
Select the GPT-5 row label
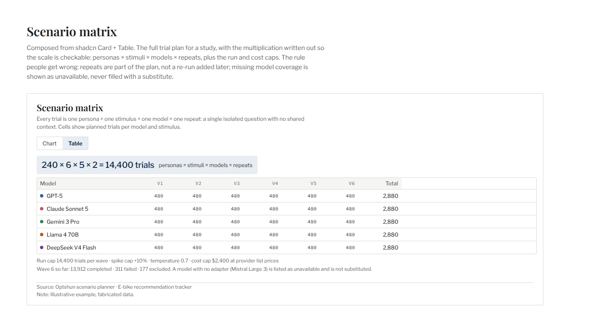(x=55, y=196)
